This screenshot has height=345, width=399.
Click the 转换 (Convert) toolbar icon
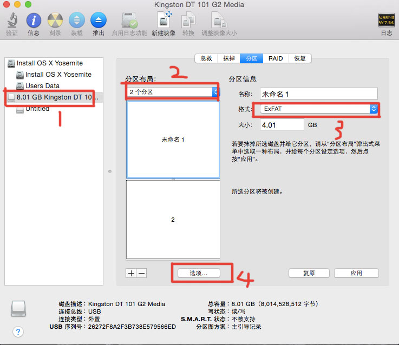click(188, 21)
